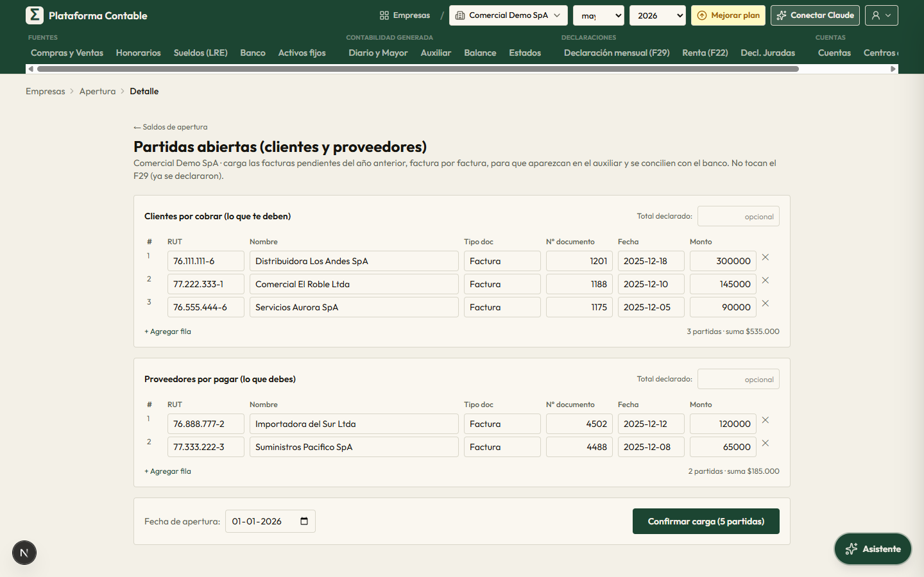Edit document number 1175 field
The width and height of the screenshot is (924, 577).
[579, 307]
